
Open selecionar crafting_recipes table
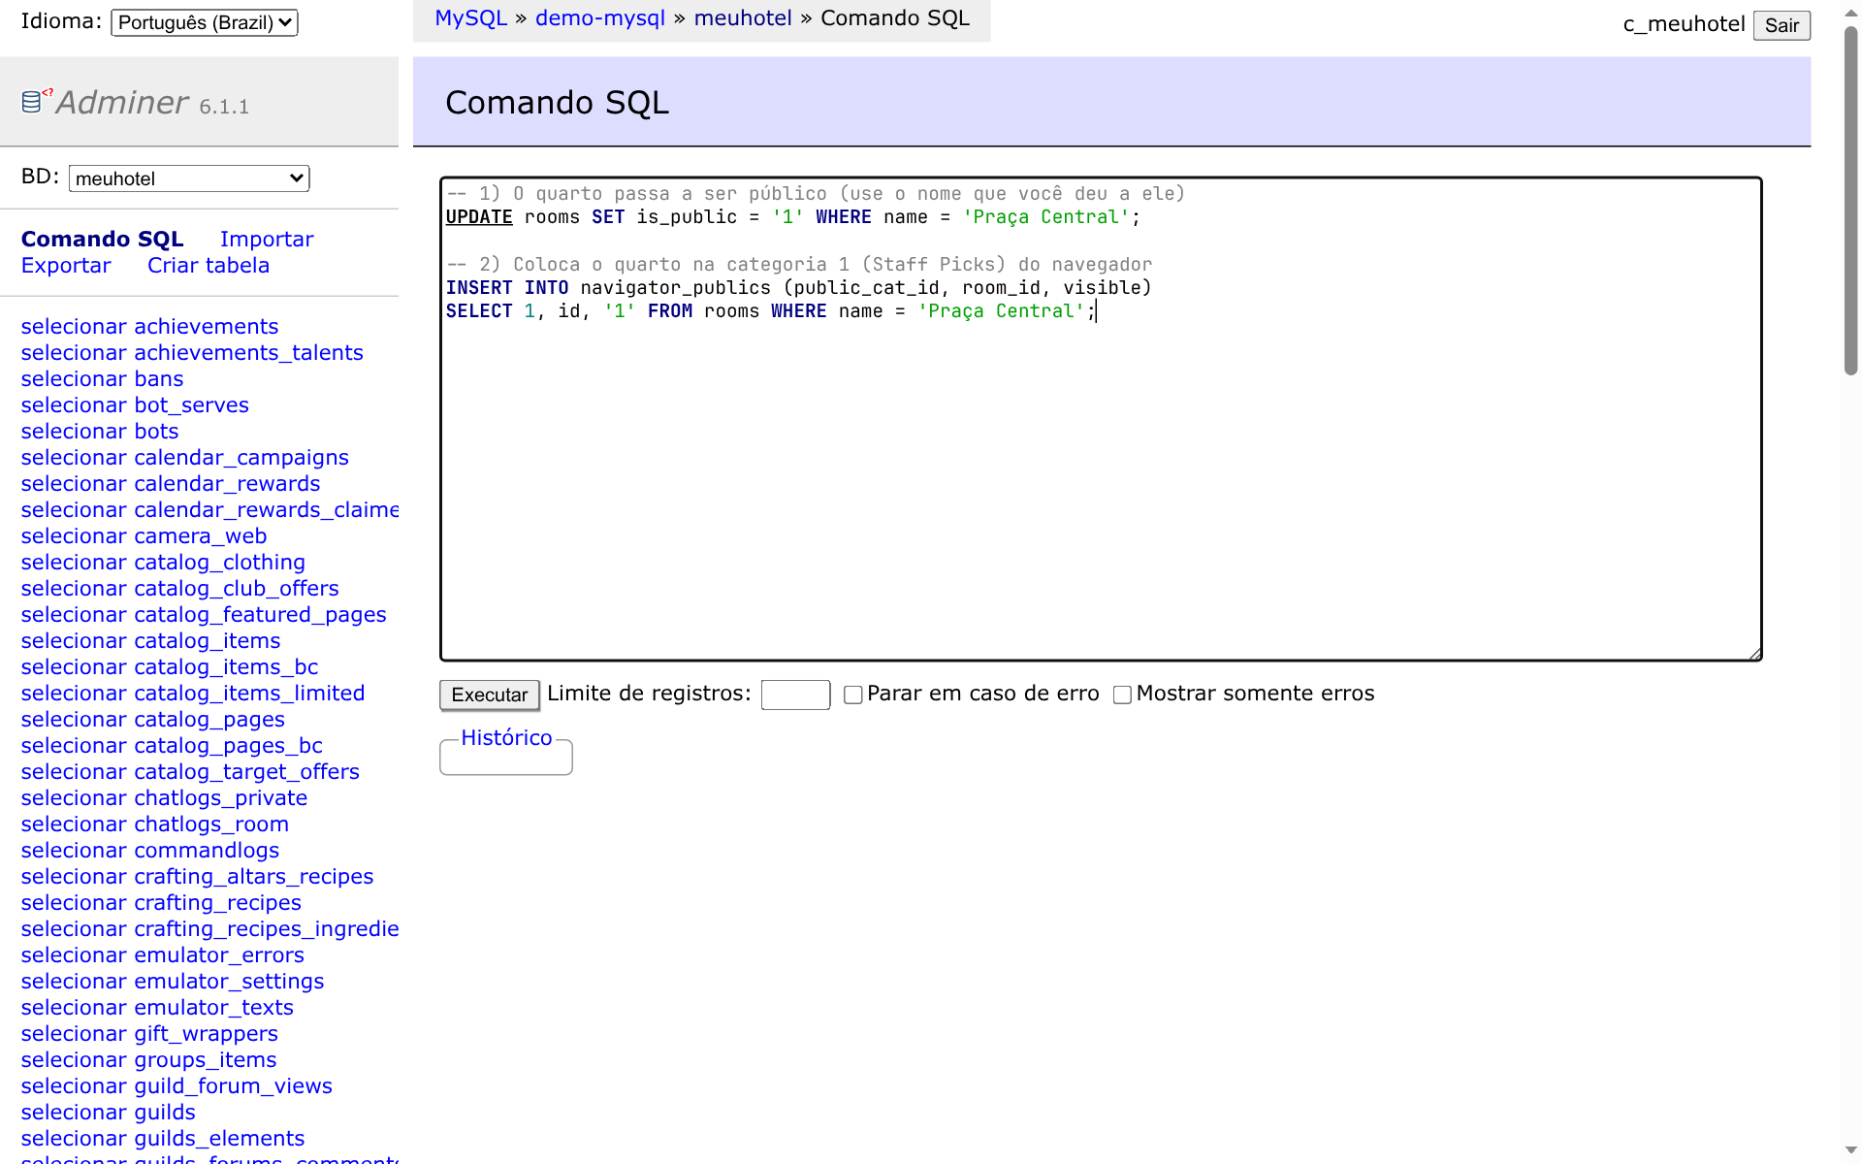click(x=161, y=903)
